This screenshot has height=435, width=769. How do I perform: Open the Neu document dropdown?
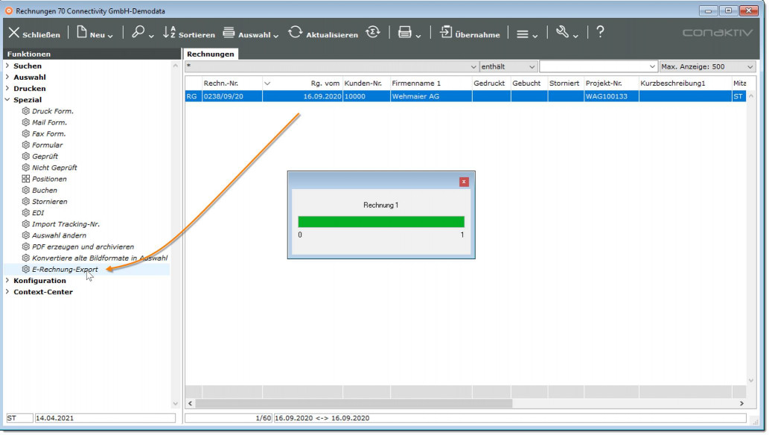[95, 34]
